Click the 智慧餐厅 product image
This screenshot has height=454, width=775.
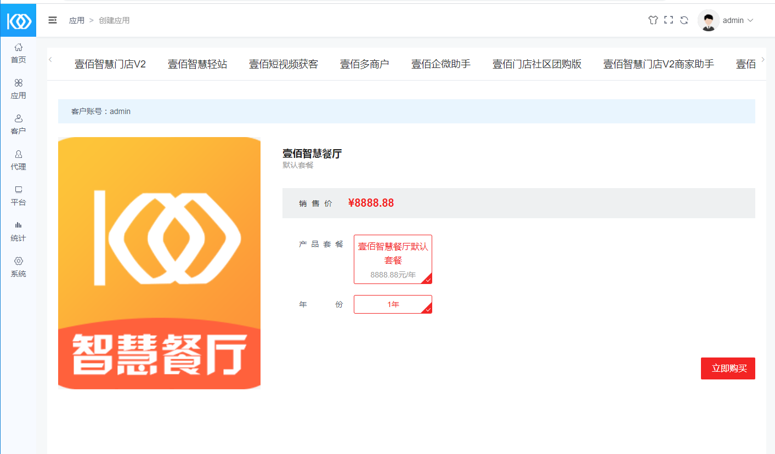click(159, 263)
